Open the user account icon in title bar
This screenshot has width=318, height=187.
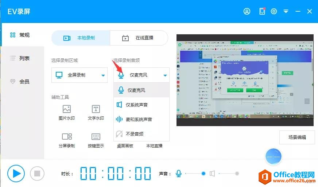click(x=247, y=11)
